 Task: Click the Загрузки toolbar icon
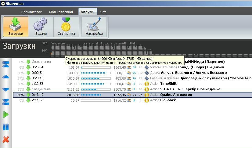pos(16,27)
